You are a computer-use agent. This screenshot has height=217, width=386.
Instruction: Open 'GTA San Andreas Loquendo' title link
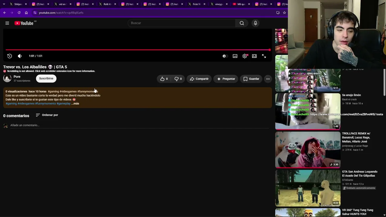tap(359, 174)
